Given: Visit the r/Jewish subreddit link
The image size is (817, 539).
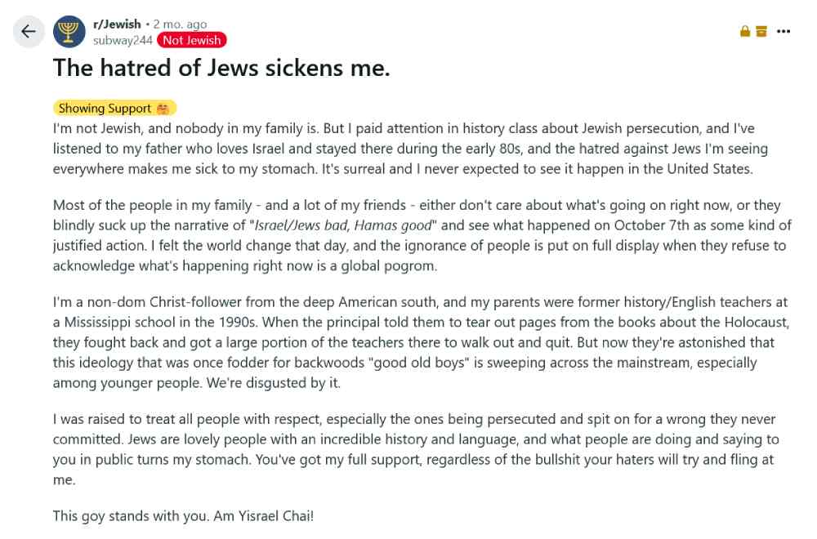Looking at the screenshot, I should 117,24.
